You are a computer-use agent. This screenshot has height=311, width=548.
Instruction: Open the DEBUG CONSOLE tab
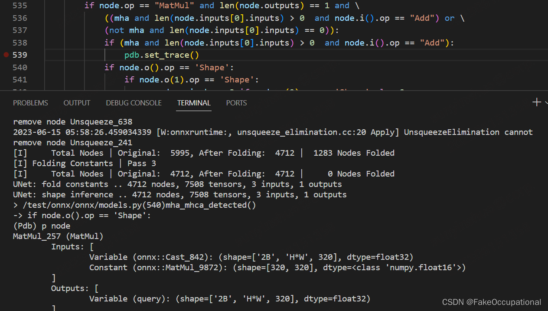click(x=134, y=103)
